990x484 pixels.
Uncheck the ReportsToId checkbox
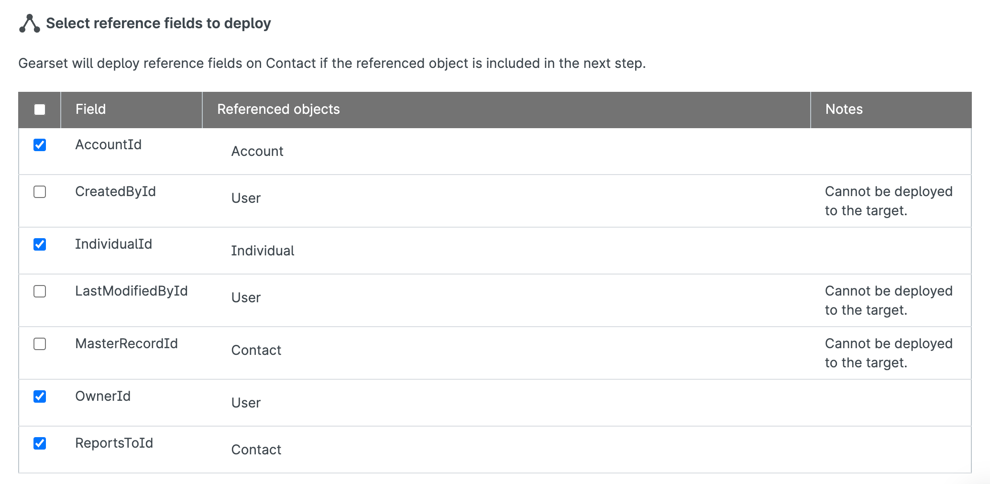[x=40, y=443]
